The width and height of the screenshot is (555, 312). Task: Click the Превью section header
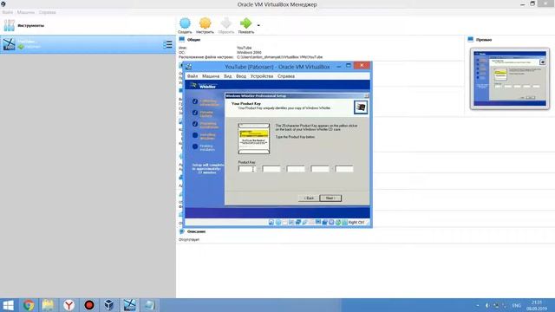484,40
